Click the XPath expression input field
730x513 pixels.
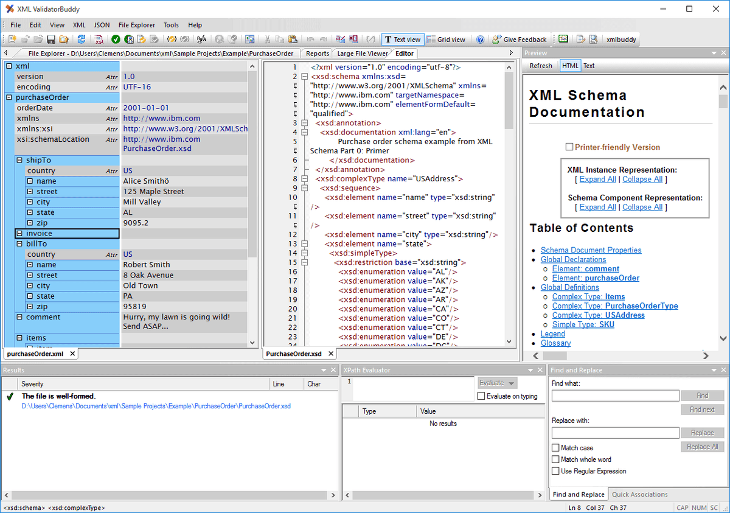pyautogui.click(x=413, y=388)
